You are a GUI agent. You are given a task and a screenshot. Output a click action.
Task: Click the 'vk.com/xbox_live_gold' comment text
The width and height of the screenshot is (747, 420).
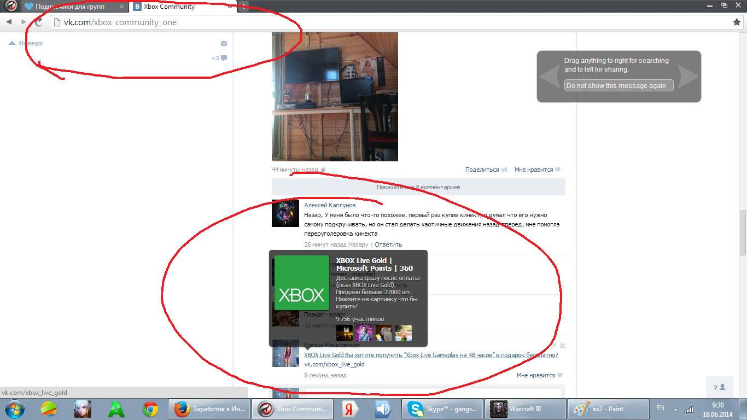[x=334, y=364]
